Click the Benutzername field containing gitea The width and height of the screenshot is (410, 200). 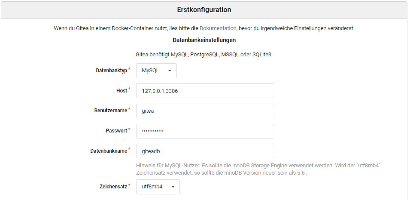point(205,111)
